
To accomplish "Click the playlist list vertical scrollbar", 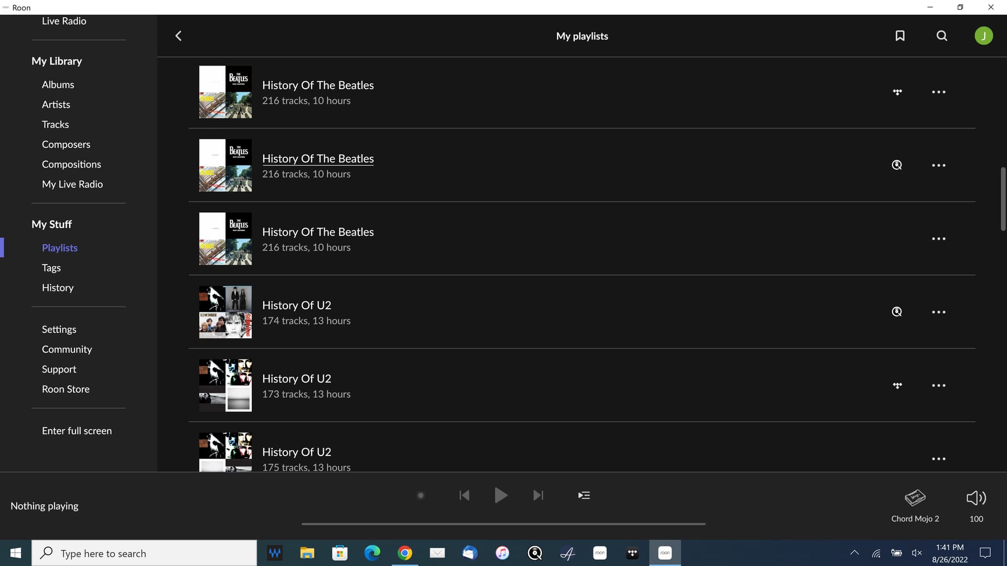I will pyautogui.click(x=1003, y=199).
